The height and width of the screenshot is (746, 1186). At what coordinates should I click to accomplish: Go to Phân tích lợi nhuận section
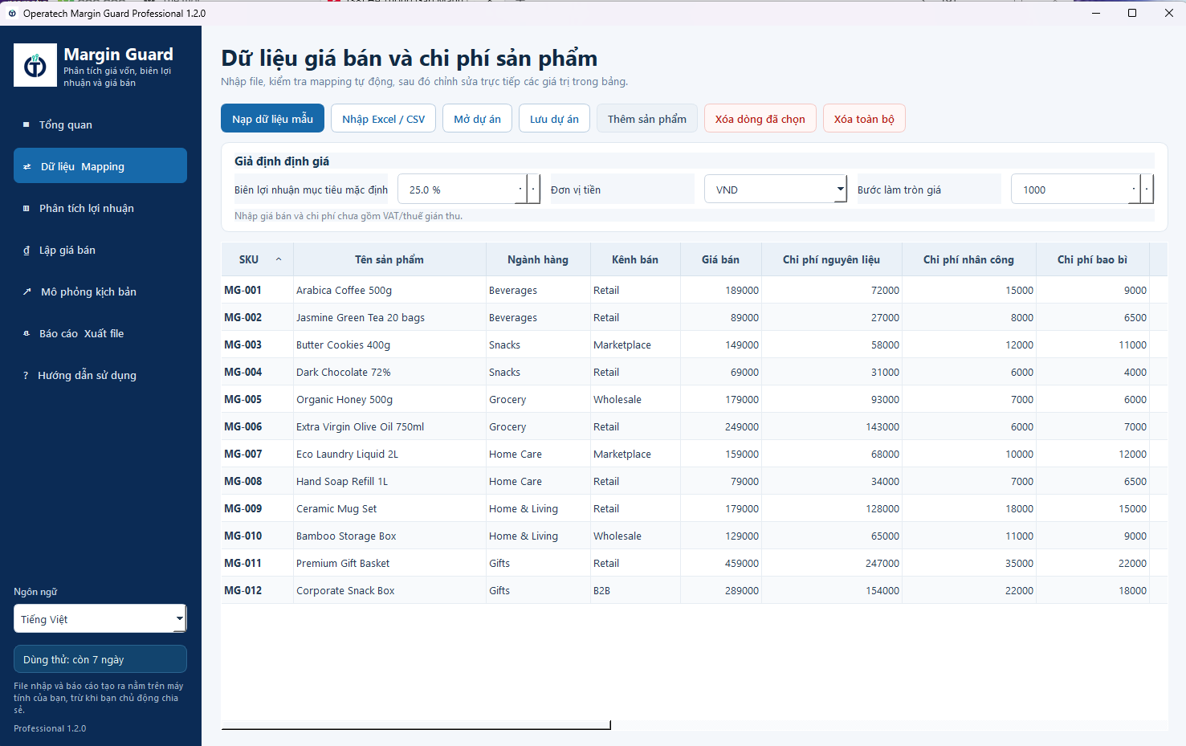tap(100, 208)
